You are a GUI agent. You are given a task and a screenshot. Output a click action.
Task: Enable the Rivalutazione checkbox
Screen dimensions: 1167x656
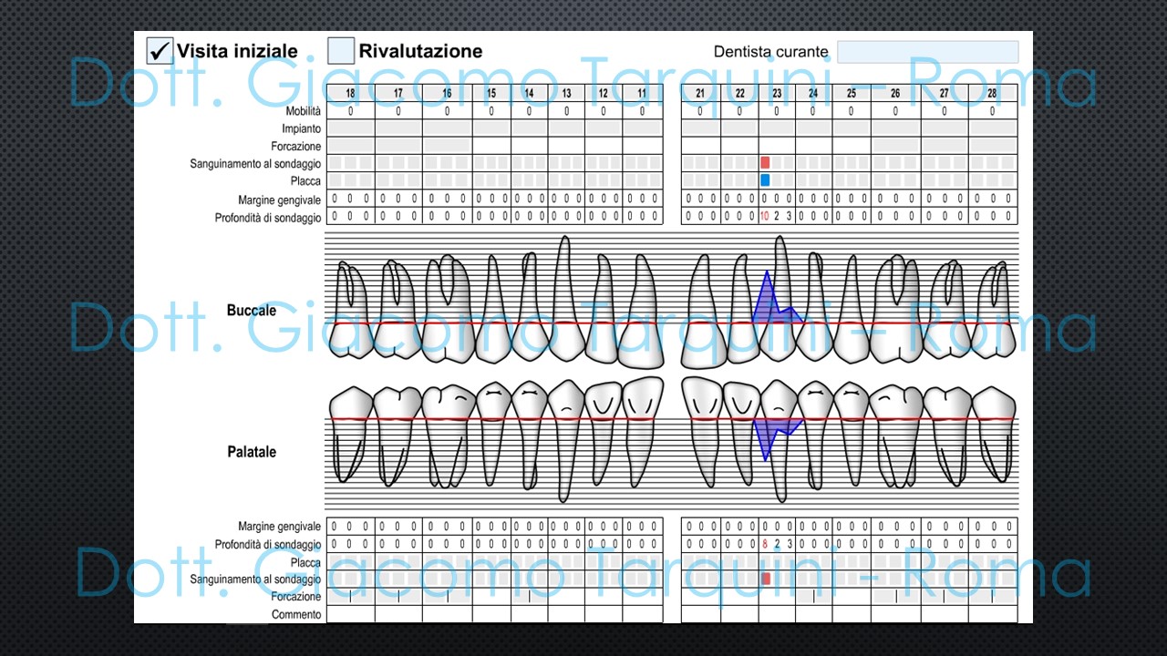(x=341, y=50)
